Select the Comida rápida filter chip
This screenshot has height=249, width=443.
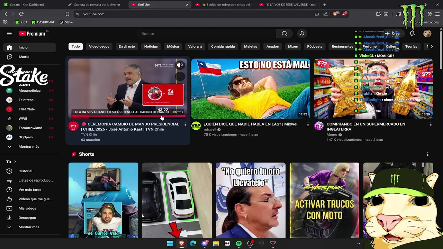tap(223, 46)
